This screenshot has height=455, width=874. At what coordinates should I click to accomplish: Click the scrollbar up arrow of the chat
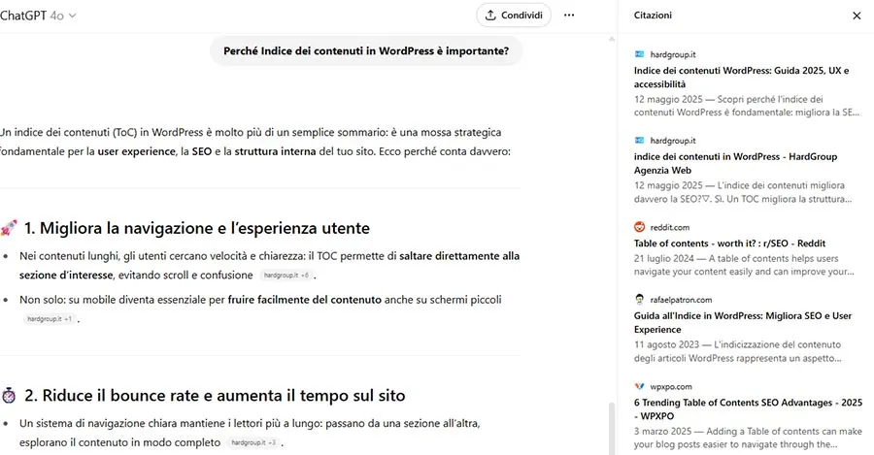(612, 39)
